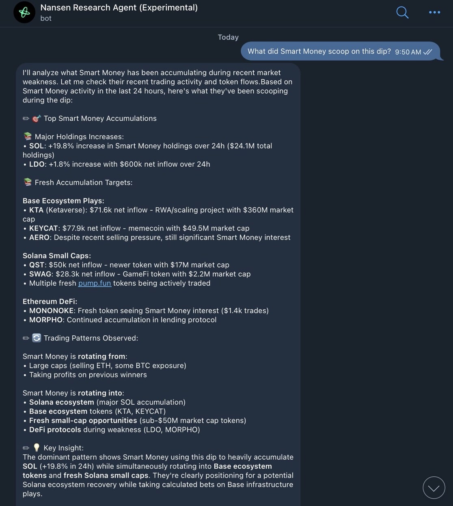The image size is (453, 506).
Task: Open the Nansen bot avatar
Action: (24, 12)
